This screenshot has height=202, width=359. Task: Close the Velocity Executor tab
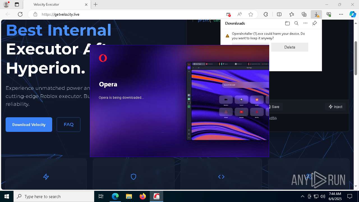pyautogui.click(x=86, y=4)
